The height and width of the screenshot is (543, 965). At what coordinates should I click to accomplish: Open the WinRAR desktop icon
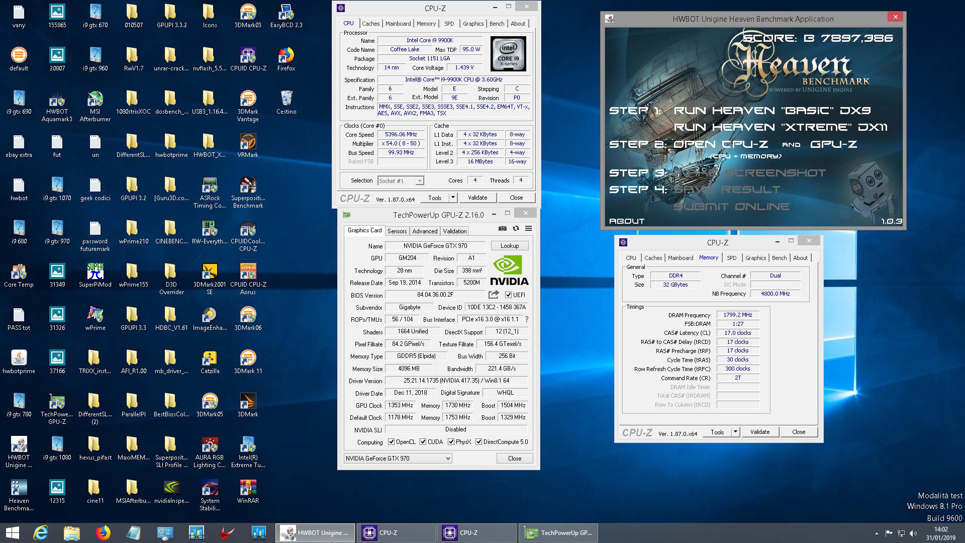[x=248, y=492]
